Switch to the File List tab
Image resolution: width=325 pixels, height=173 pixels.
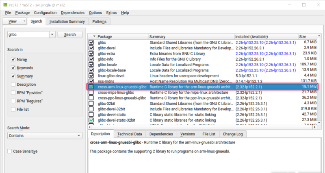click(209, 134)
